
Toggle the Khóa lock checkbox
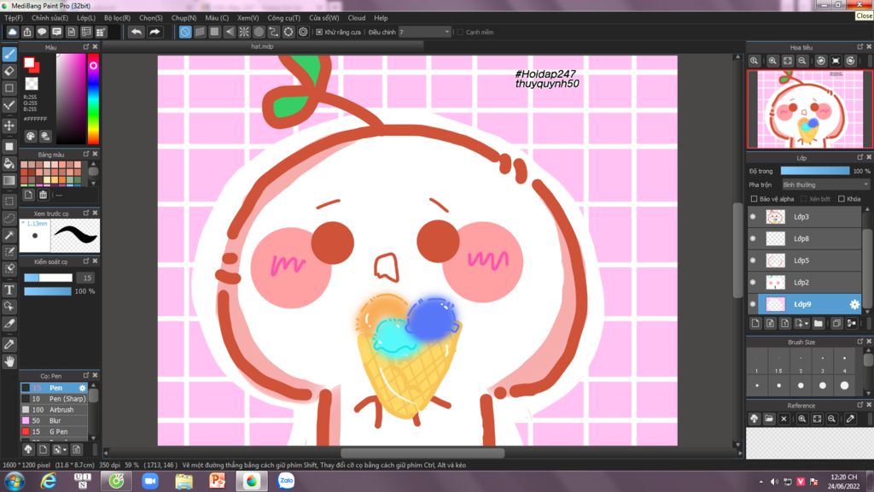click(x=842, y=199)
